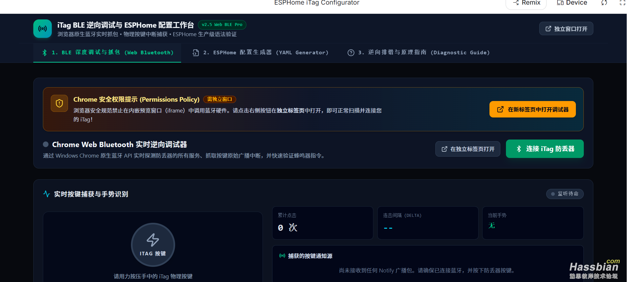Open the Diagnostic Guide tab

tap(419, 53)
